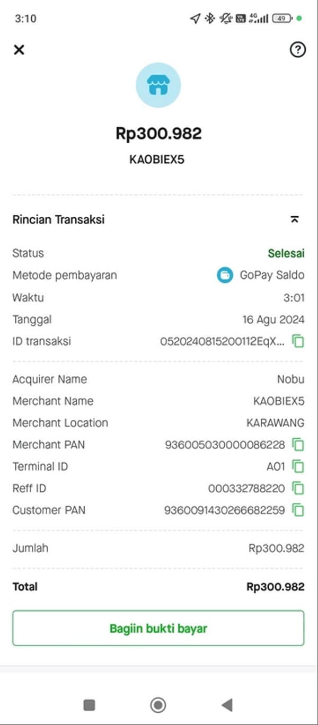This screenshot has width=318, height=725.
Task: Open the help question mark icon
Action: (x=298, y=50)
